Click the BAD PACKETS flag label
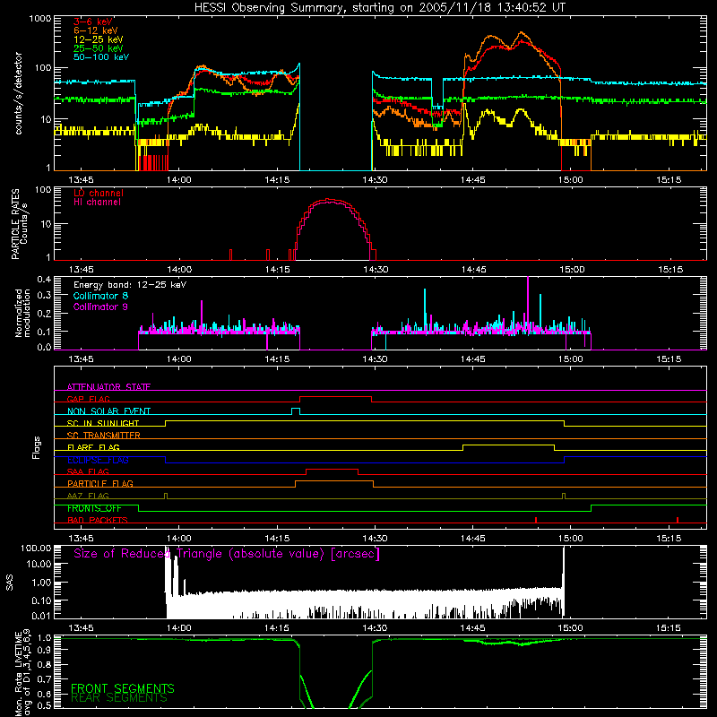The image size is (717, 717). coord(98,520)
